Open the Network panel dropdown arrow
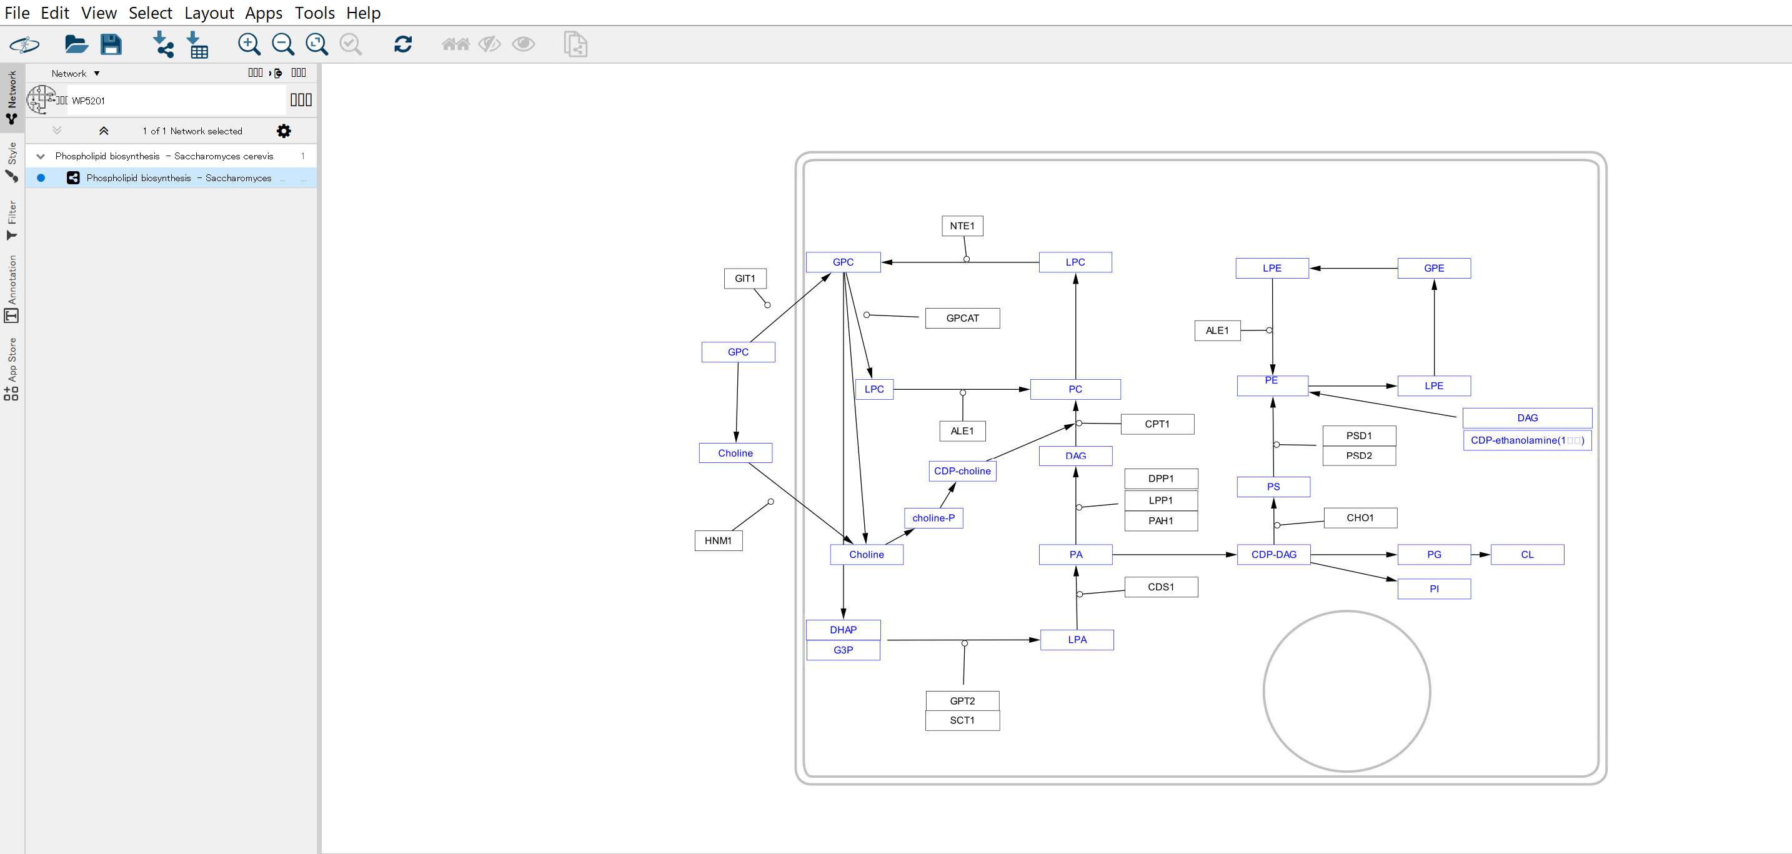 (x=97, y=74)
